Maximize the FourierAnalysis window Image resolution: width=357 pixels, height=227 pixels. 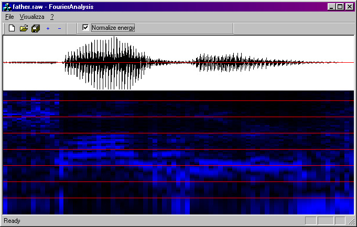pyautogui.click(x=340, y=7)
